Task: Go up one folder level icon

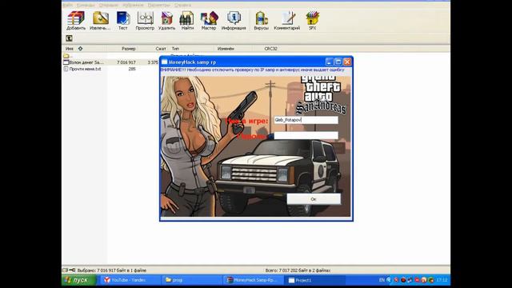Action: (x=69, y=38)
